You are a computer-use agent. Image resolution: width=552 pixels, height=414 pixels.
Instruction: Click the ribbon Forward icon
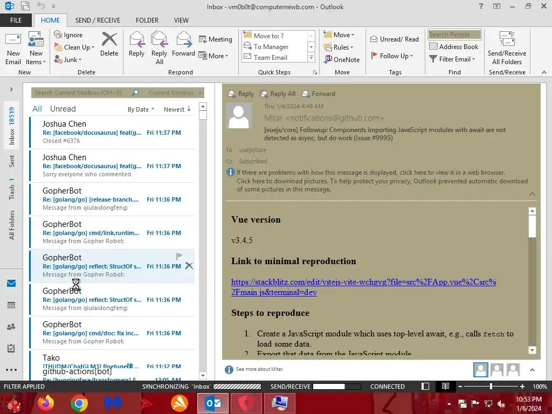pyautogui.click(x=183, y=44)
